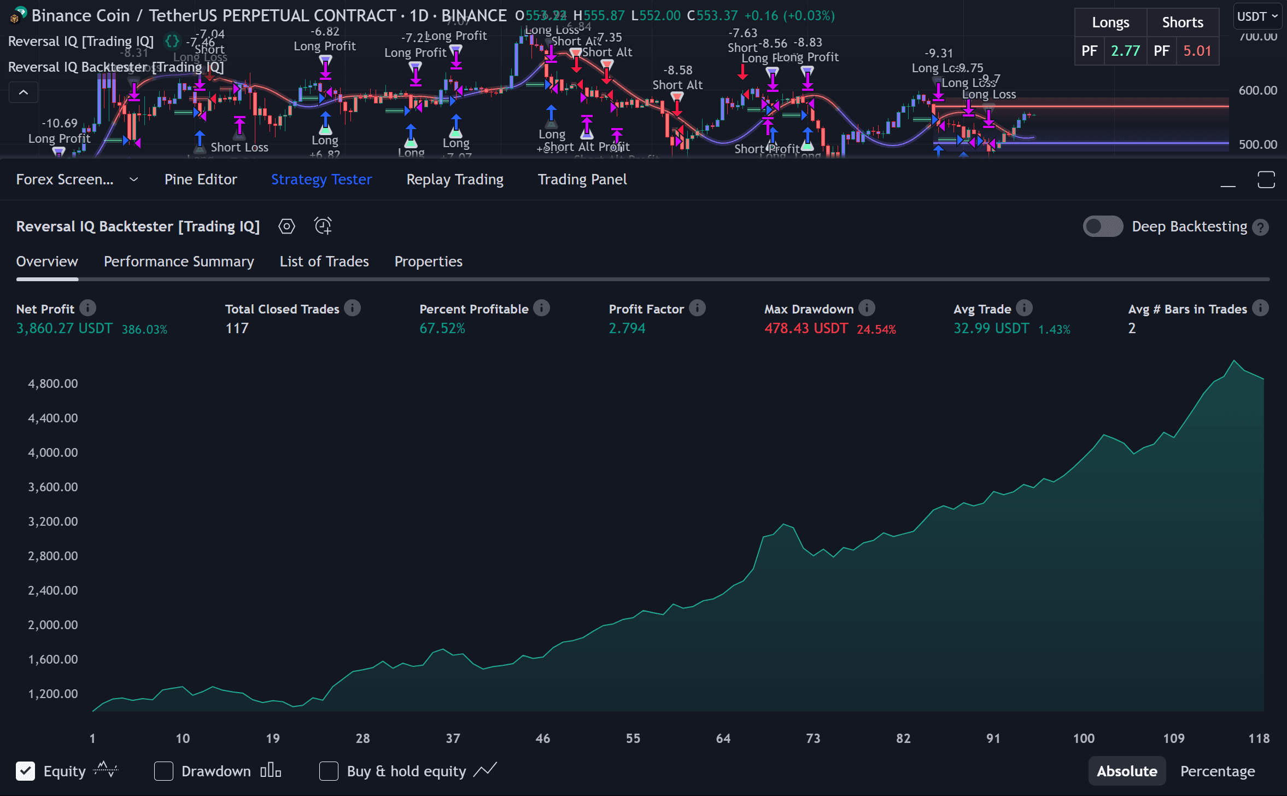Click the add alert clock icon

tap(323, 226)
